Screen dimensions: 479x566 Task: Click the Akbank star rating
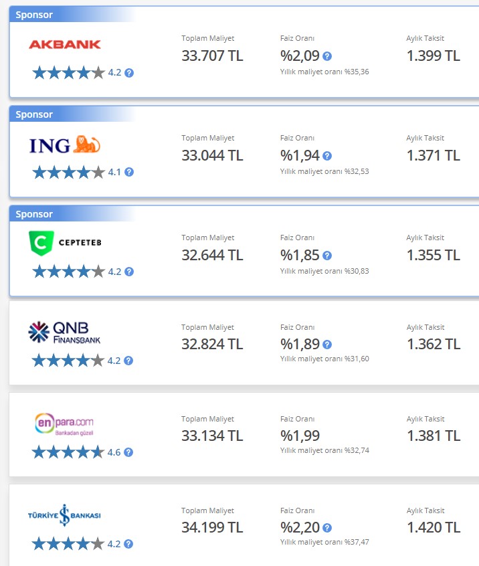point(69,73)
